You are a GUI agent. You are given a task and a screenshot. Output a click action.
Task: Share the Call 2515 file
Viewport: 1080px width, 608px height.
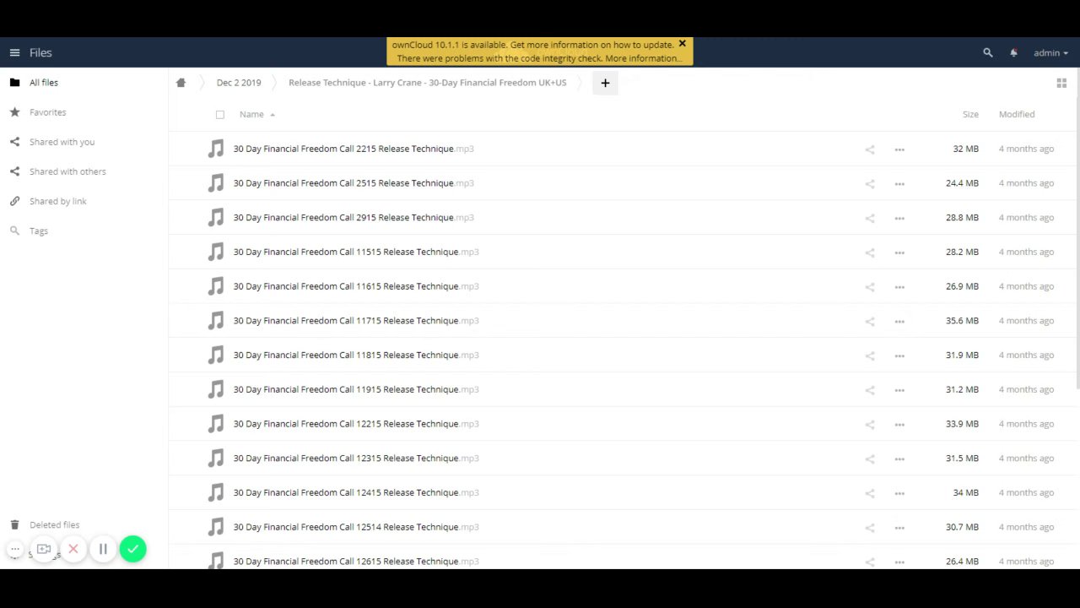click(x=870, y=183)
